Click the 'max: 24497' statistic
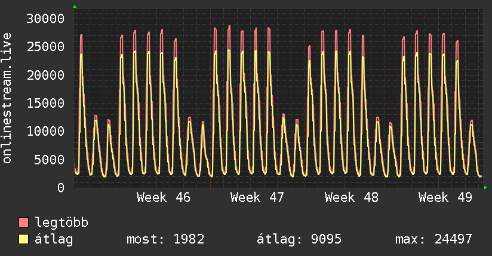This screenshot has height=256, width=492. pos(433,239)
